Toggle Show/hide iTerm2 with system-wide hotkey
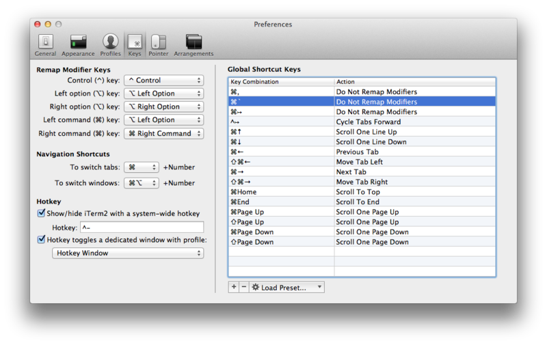 tap(41, 213)
